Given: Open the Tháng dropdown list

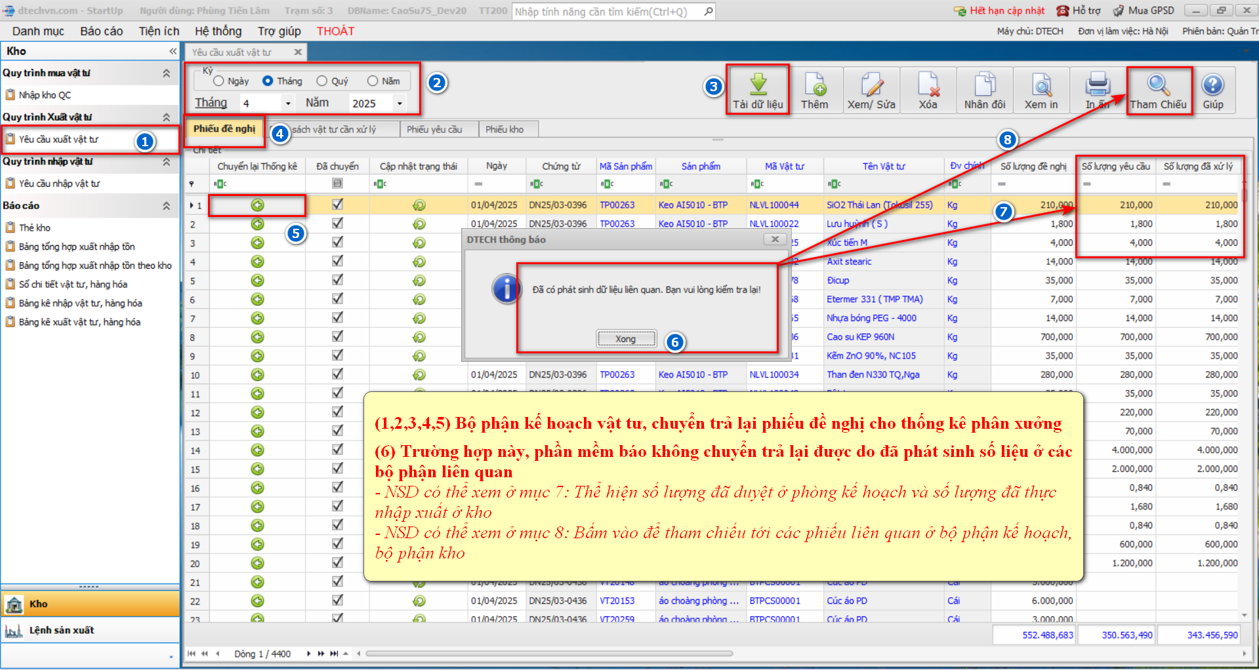Looking at the screenshot, I should point(288,104).
